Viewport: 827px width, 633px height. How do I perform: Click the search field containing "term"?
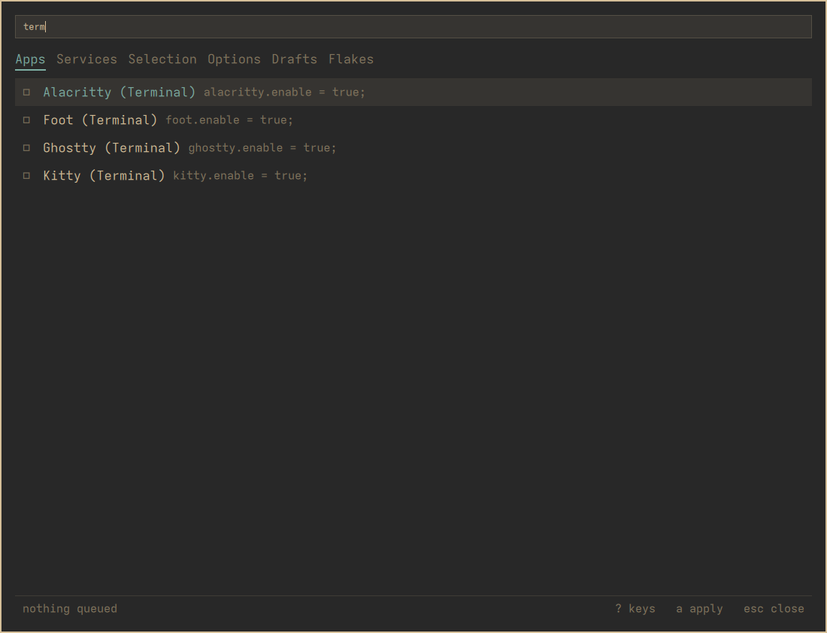point(413,27)
